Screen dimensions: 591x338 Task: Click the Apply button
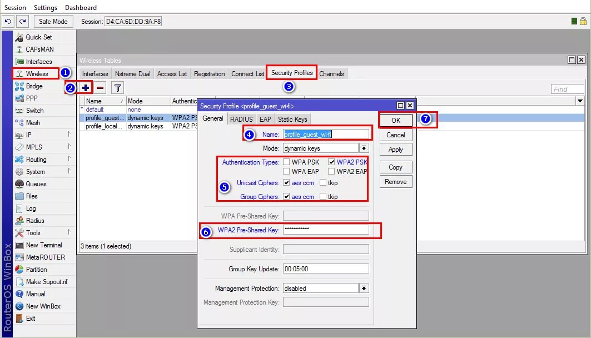[x=396, y=150]
